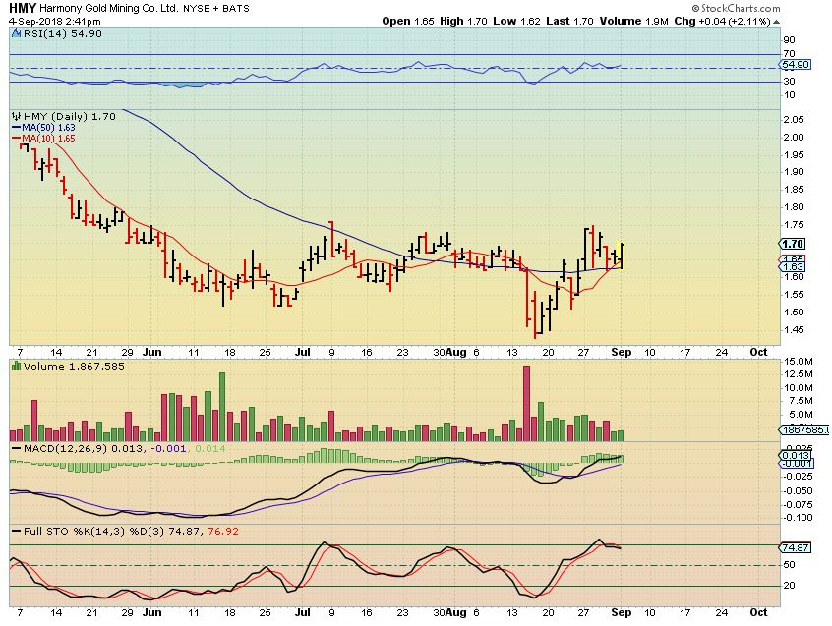Click the -0.100 MACD axis label
This screenshot has width=832, height=626.
[799, 518]
